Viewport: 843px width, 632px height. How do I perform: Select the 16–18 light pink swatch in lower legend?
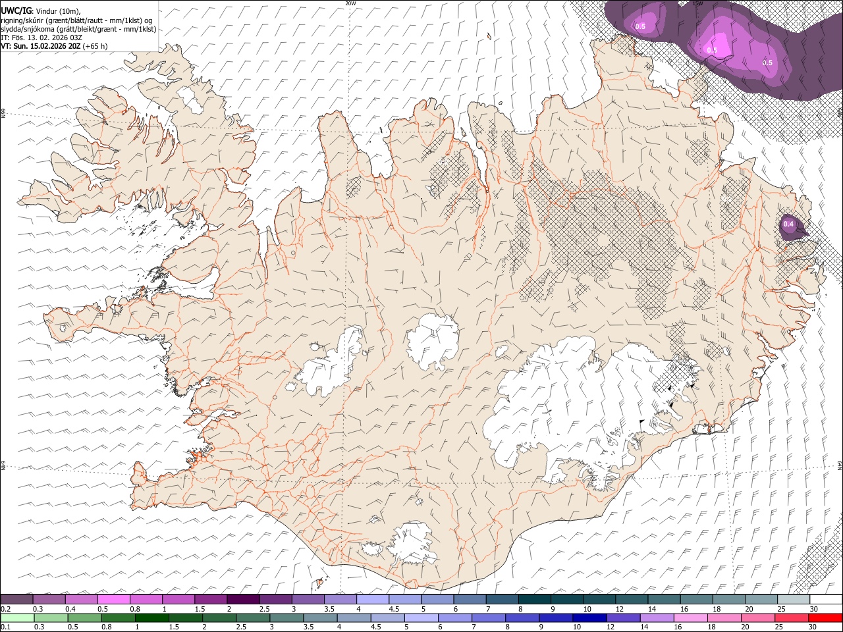pos(690,618)
